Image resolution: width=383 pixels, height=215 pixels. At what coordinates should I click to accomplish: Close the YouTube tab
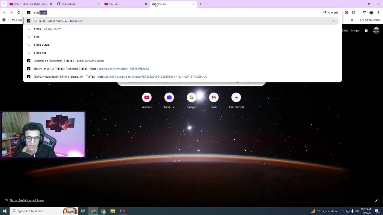(x=146, y=4)
